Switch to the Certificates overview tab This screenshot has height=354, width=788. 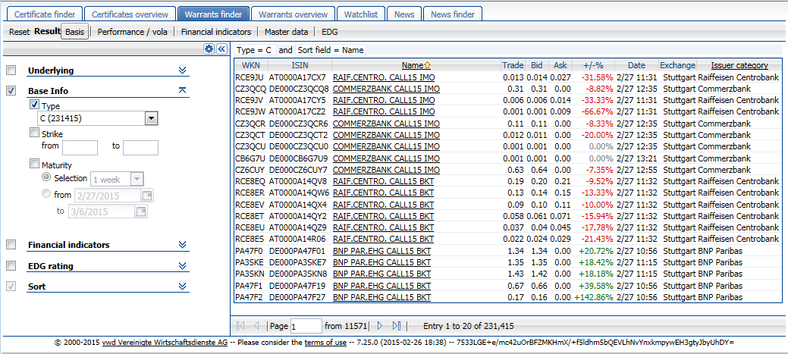[x=129, y=14]
